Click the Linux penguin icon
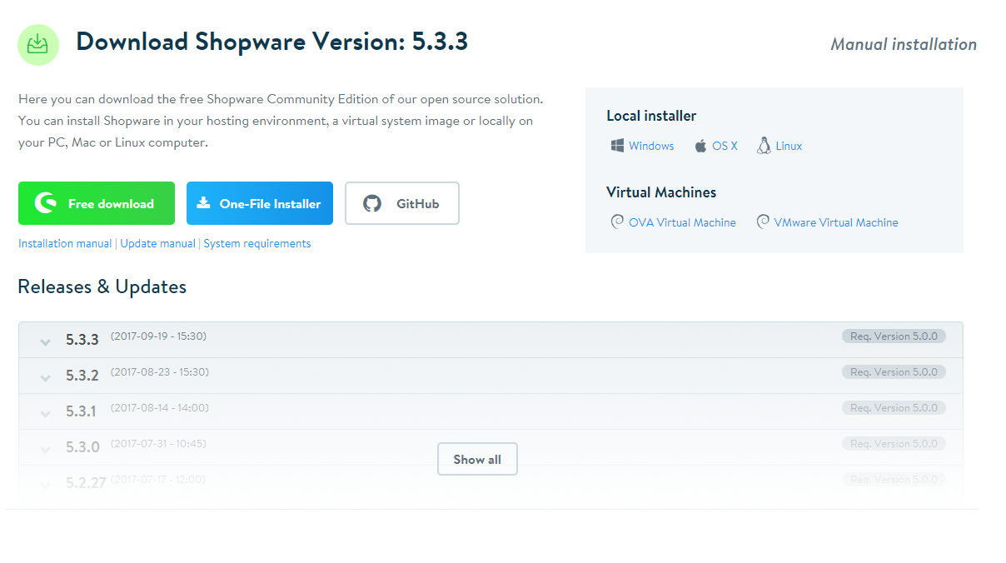Viewport: 1006px width, 563px height. 764,146
